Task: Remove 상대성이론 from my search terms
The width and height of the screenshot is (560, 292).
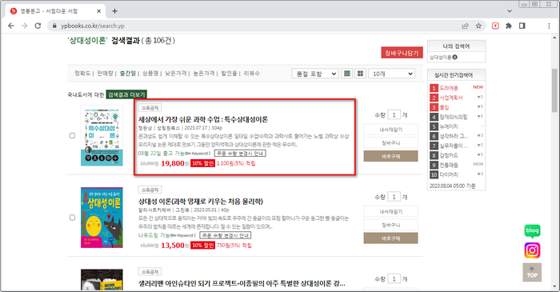Action: tap(454, 57)
